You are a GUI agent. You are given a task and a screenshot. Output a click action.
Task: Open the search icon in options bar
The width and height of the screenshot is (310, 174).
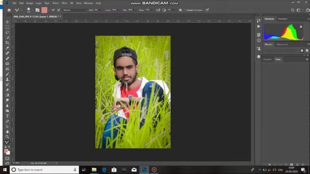[293, 10]
